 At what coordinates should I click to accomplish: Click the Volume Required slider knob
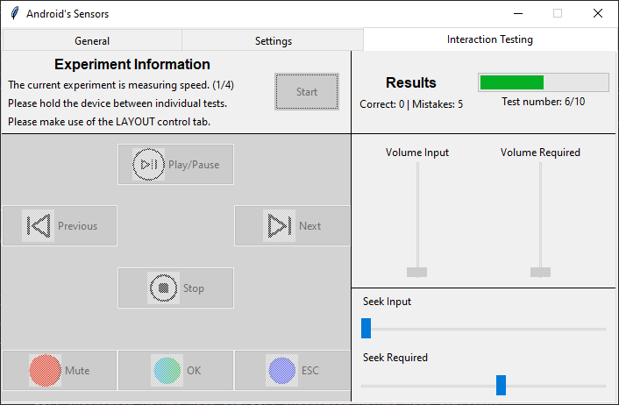541,272
